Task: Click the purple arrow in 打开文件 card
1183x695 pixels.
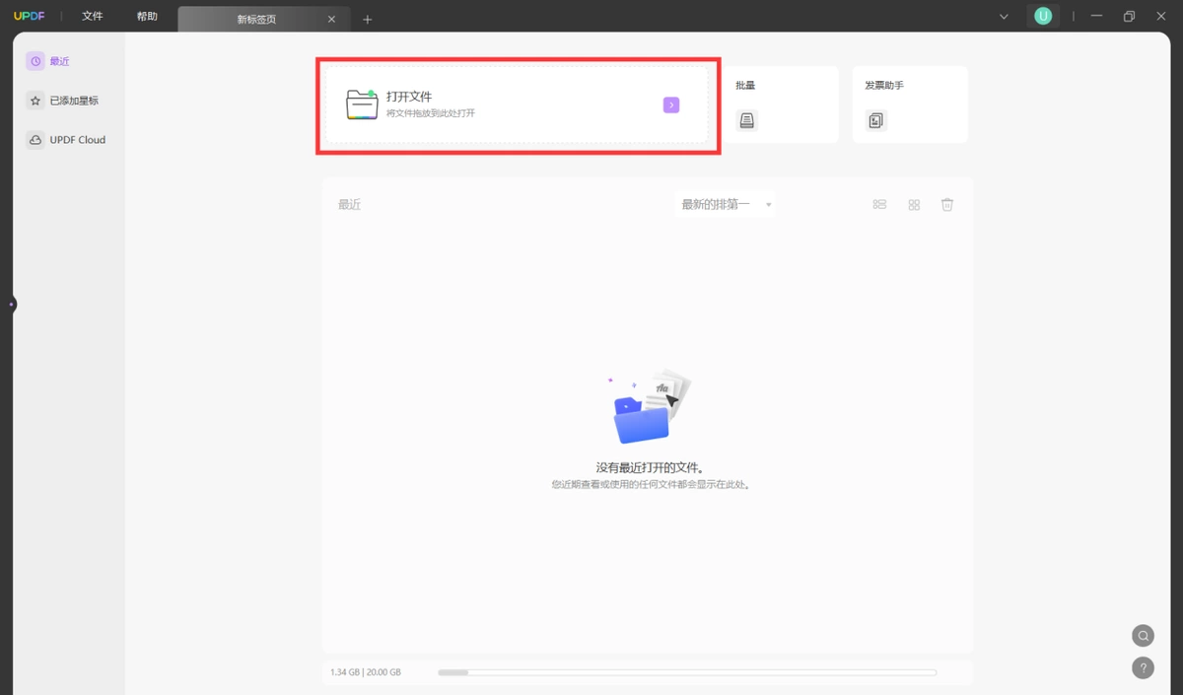Action: point(671,104)
